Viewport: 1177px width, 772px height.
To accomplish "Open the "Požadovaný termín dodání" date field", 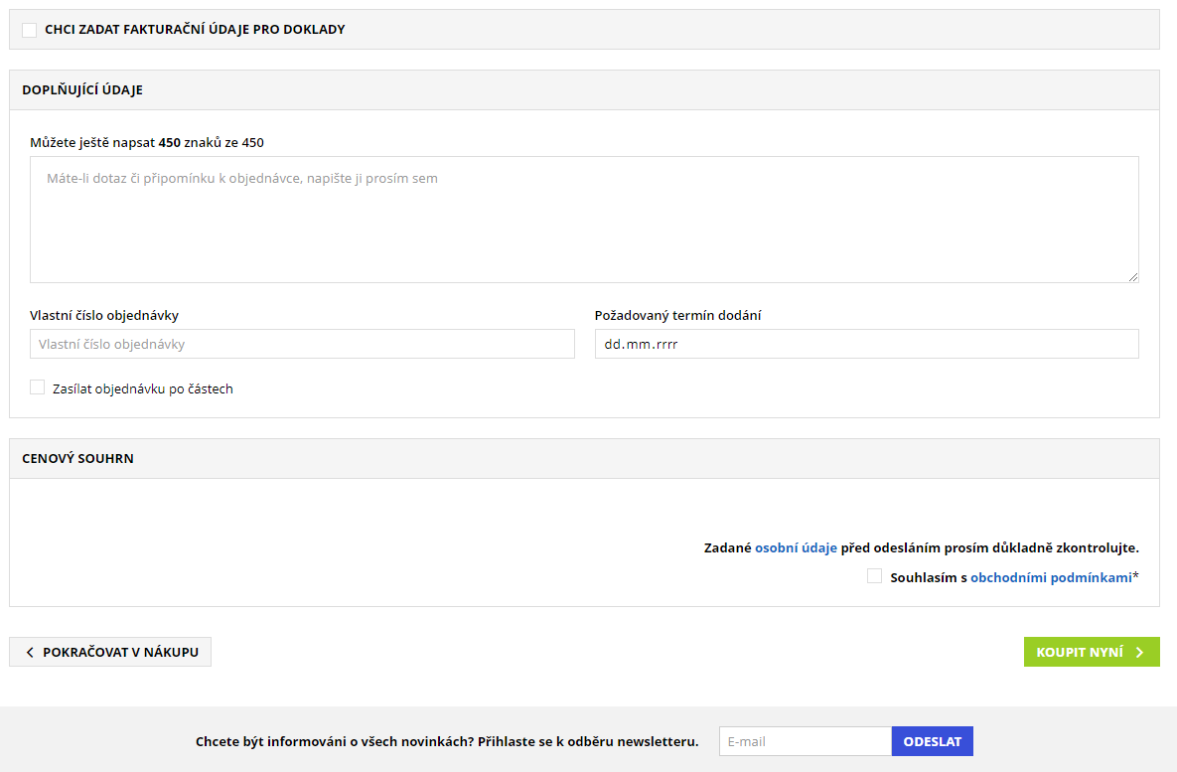I will 866,344.
